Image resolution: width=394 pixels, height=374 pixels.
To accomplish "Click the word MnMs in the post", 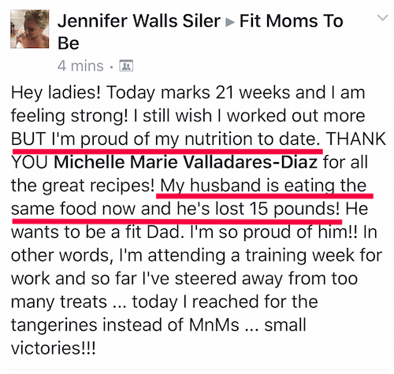I will [x=214, y=325].
